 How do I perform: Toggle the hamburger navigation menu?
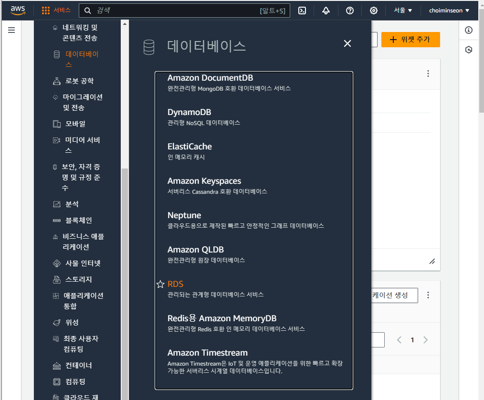point(11,30)
